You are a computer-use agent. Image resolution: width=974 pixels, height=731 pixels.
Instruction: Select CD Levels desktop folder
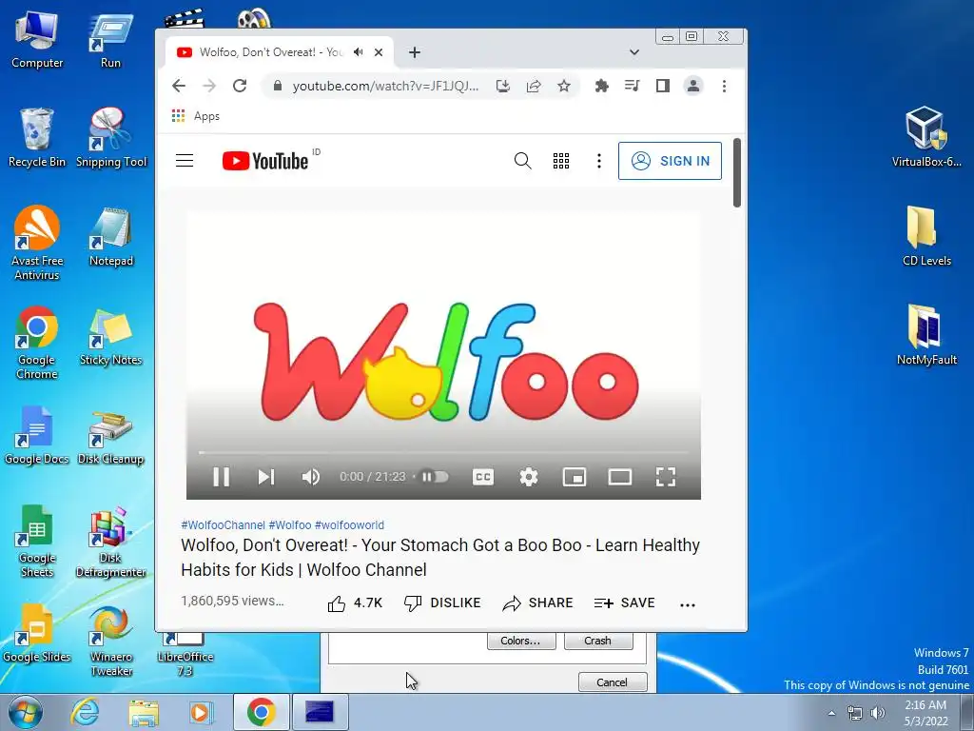click(x=926, y=236)
